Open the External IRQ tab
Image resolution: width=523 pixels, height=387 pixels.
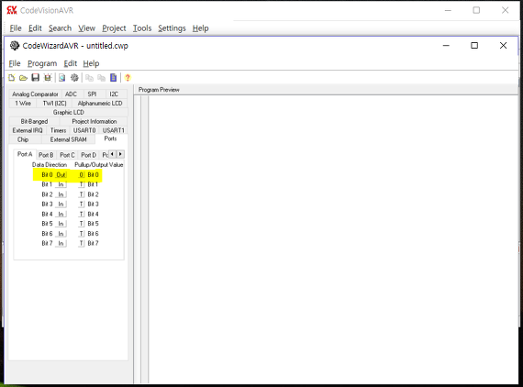tap(28, 130)
